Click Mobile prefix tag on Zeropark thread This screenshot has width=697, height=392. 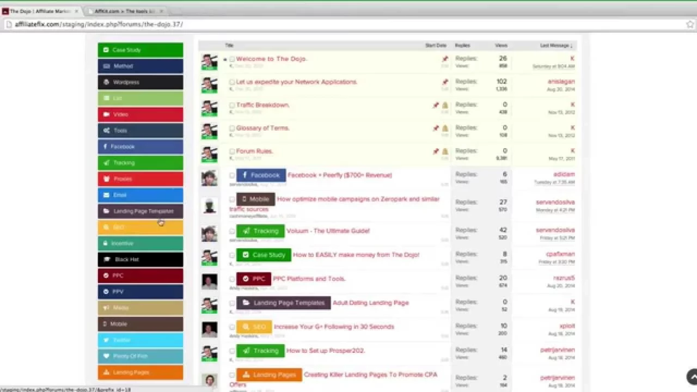coord(256,199)
